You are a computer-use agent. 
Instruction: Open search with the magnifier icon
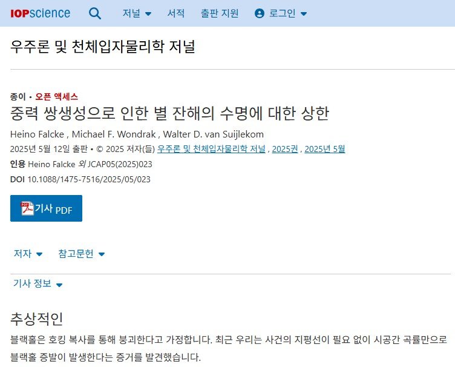click(95, 13)
